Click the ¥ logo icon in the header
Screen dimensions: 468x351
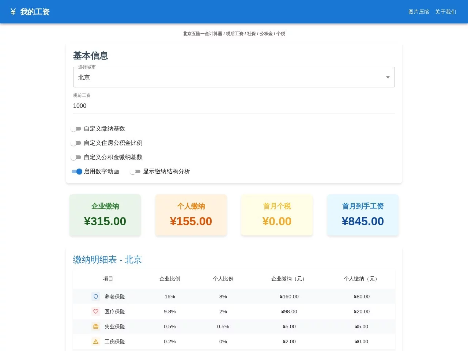point(13,11)
